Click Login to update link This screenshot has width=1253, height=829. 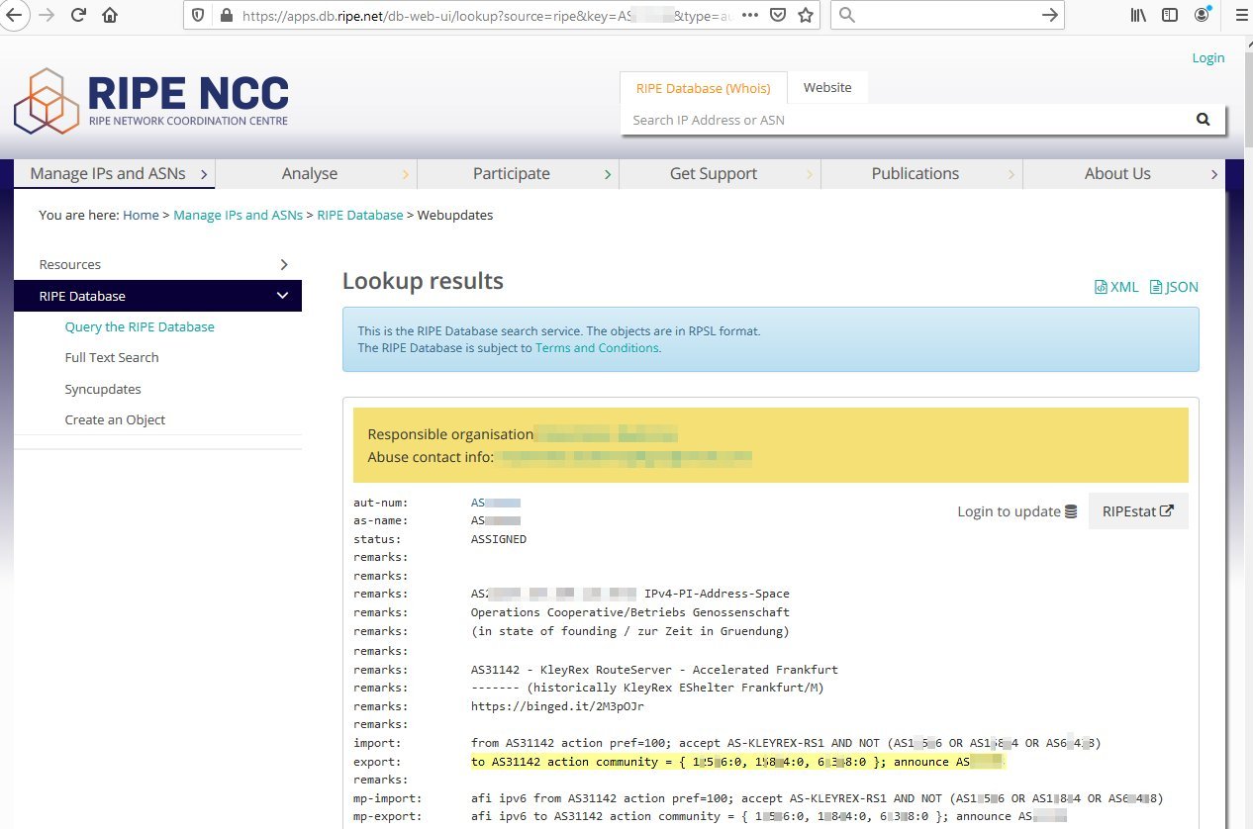pyautogui.click(x=1016, y=511)
